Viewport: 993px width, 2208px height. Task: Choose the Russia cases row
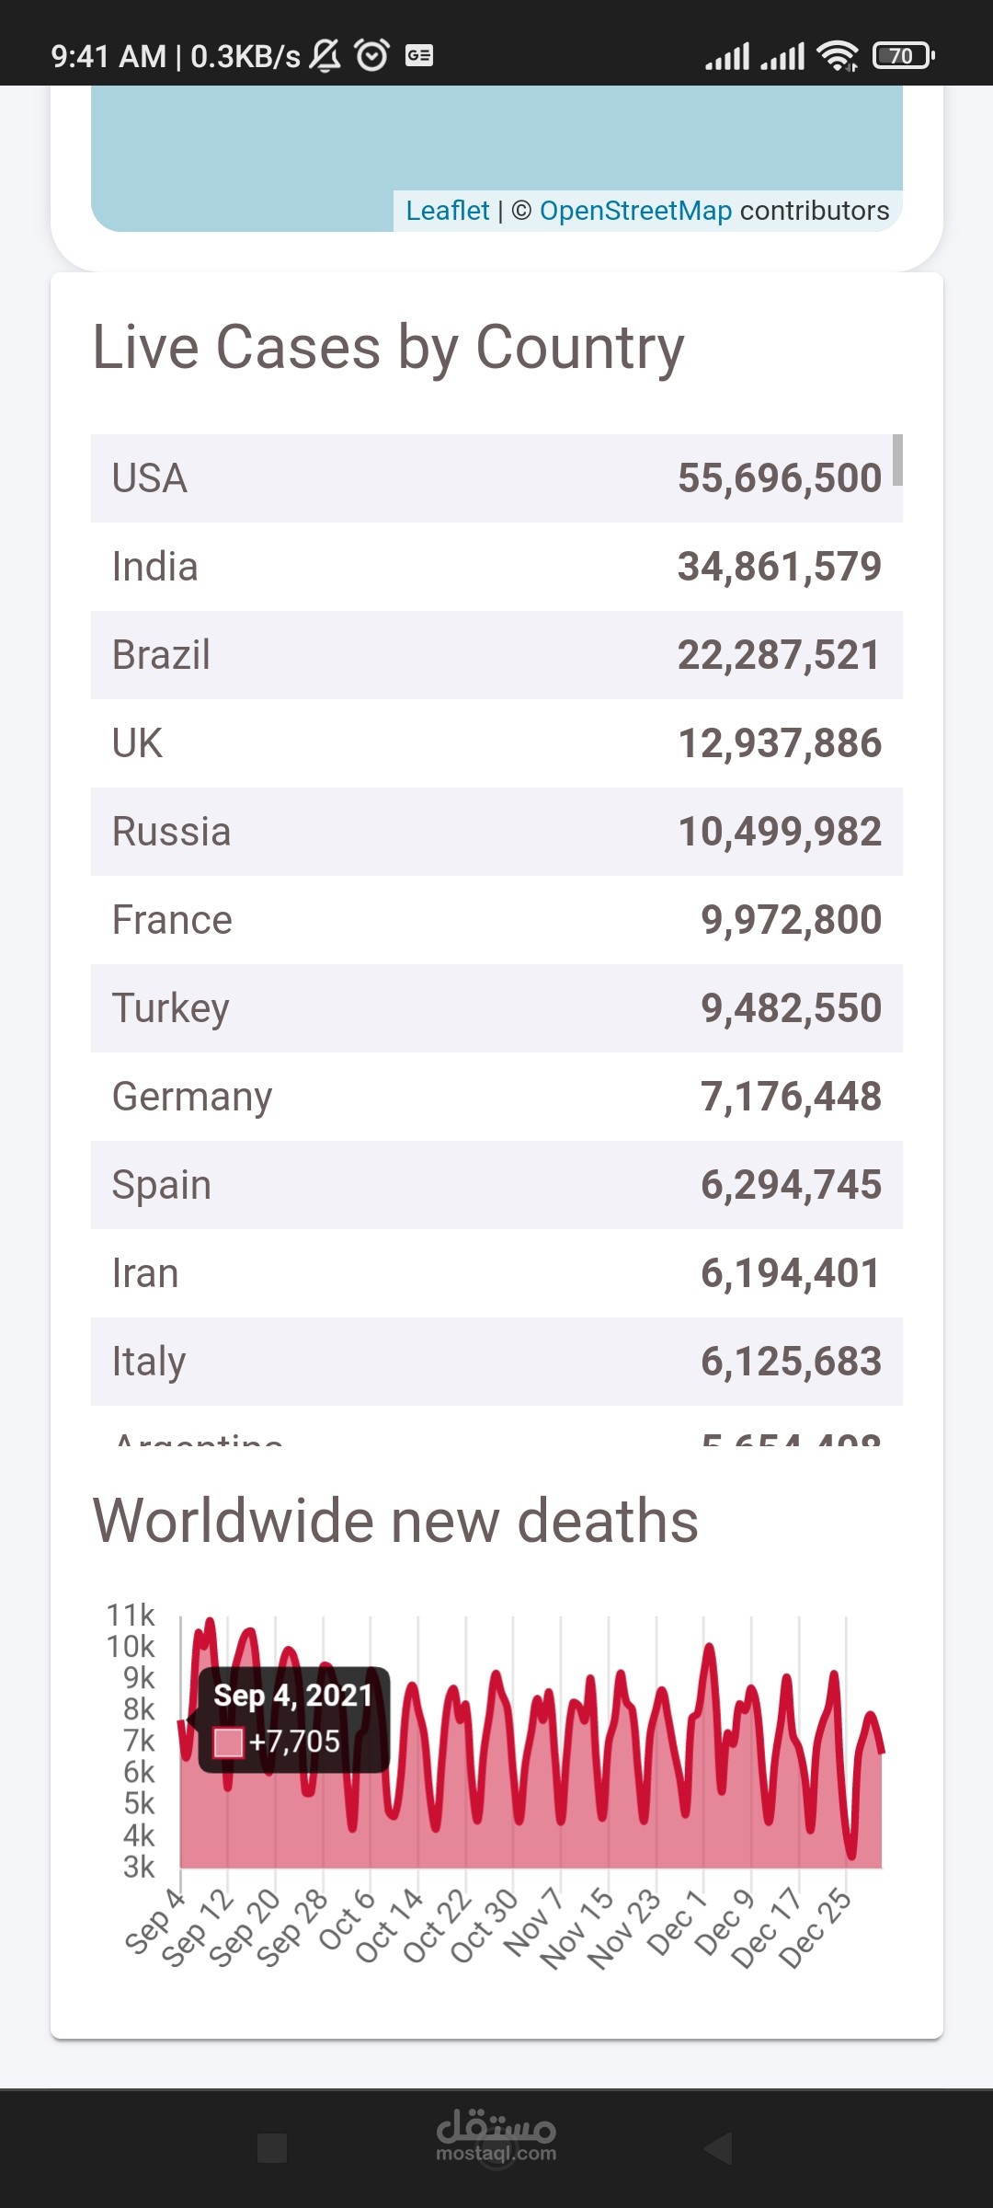(x=496, y=832)
